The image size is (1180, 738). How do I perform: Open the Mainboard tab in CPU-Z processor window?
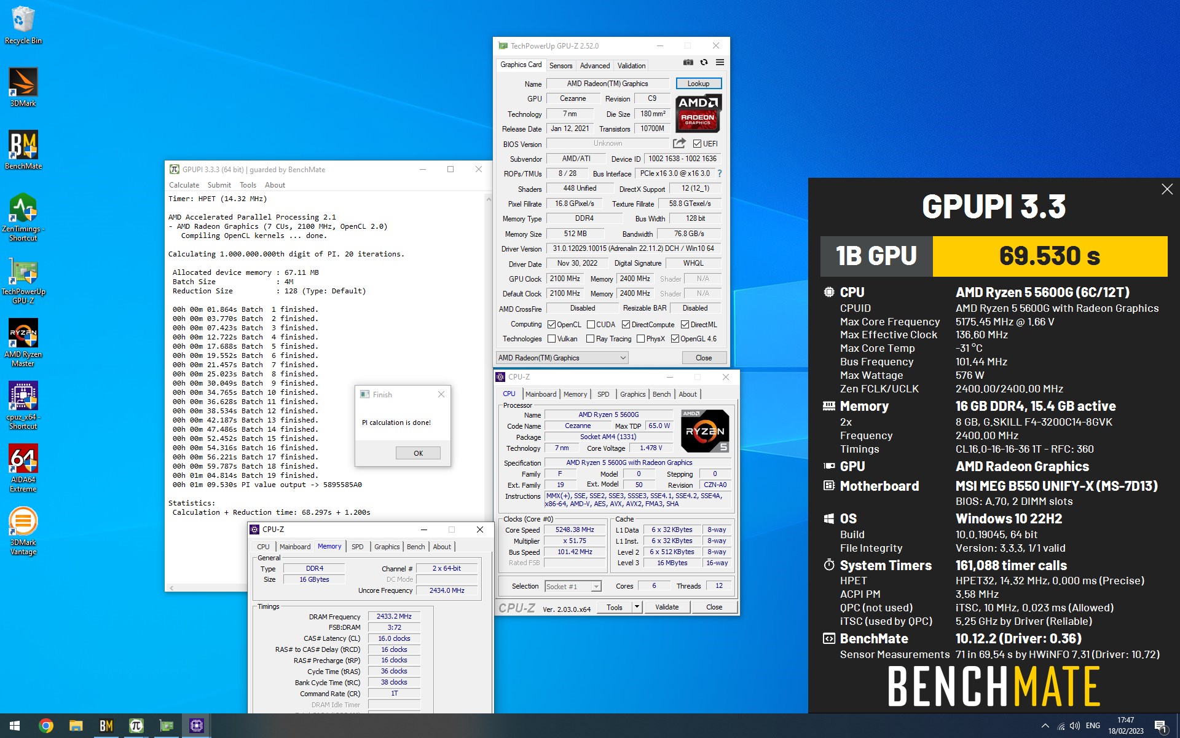541,394
